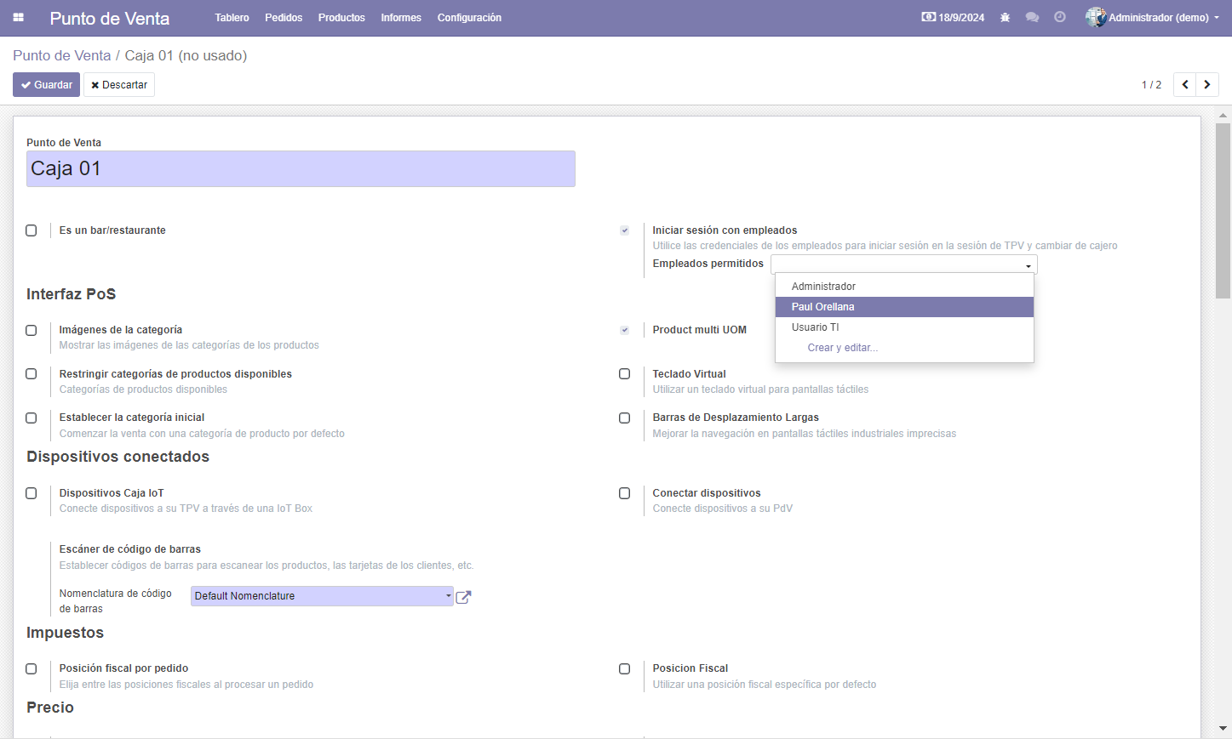Go to previous record arrow
The width and height of the screenshot is (1232, 739).
tap(1184, 85)
